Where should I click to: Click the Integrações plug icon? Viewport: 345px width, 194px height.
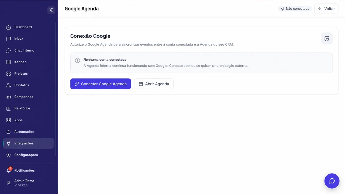pyautogui.click(x=9, y=143)
